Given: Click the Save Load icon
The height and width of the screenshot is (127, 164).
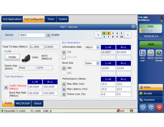Looking at the screenshot, I should pyautogui.click(x=142, y=53).
